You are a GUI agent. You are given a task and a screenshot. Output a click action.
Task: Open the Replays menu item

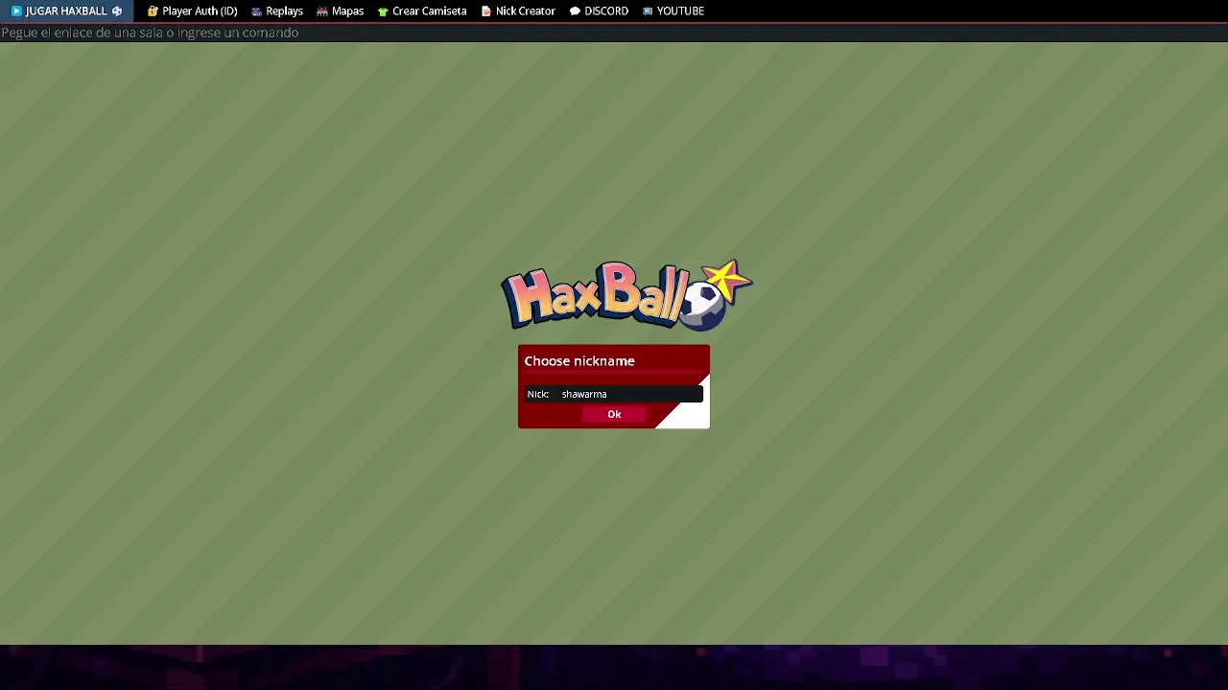pos(277,11)
